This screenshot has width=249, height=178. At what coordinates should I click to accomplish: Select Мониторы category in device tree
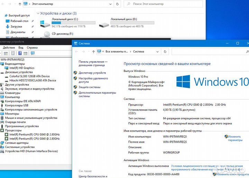pos(12,114)
